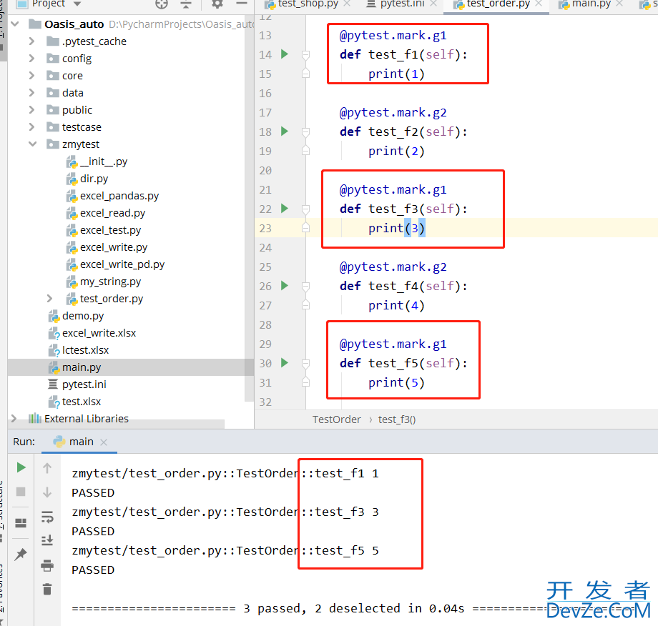658x626 pixels.
Task: Expand the .pytest_cache folder
Action: pos(31,41)
